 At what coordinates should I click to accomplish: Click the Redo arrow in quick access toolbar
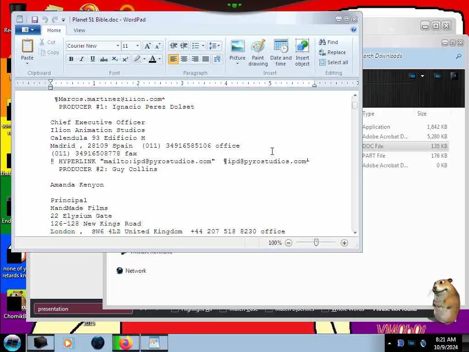(x=55, y=20)
